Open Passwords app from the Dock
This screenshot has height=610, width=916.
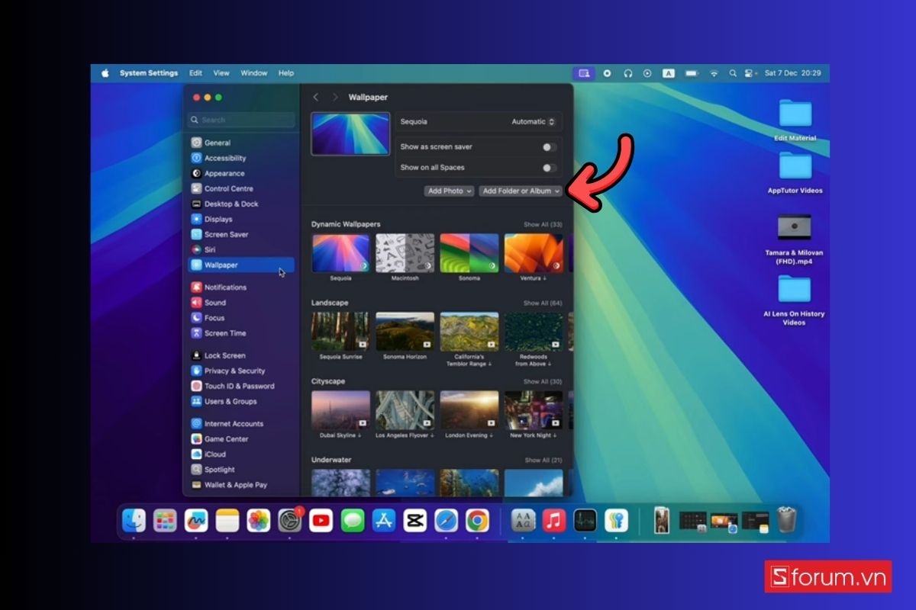(x=617, y=521)
